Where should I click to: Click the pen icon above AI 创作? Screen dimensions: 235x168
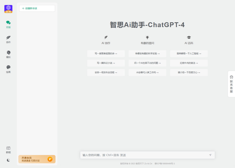(106, 37)
